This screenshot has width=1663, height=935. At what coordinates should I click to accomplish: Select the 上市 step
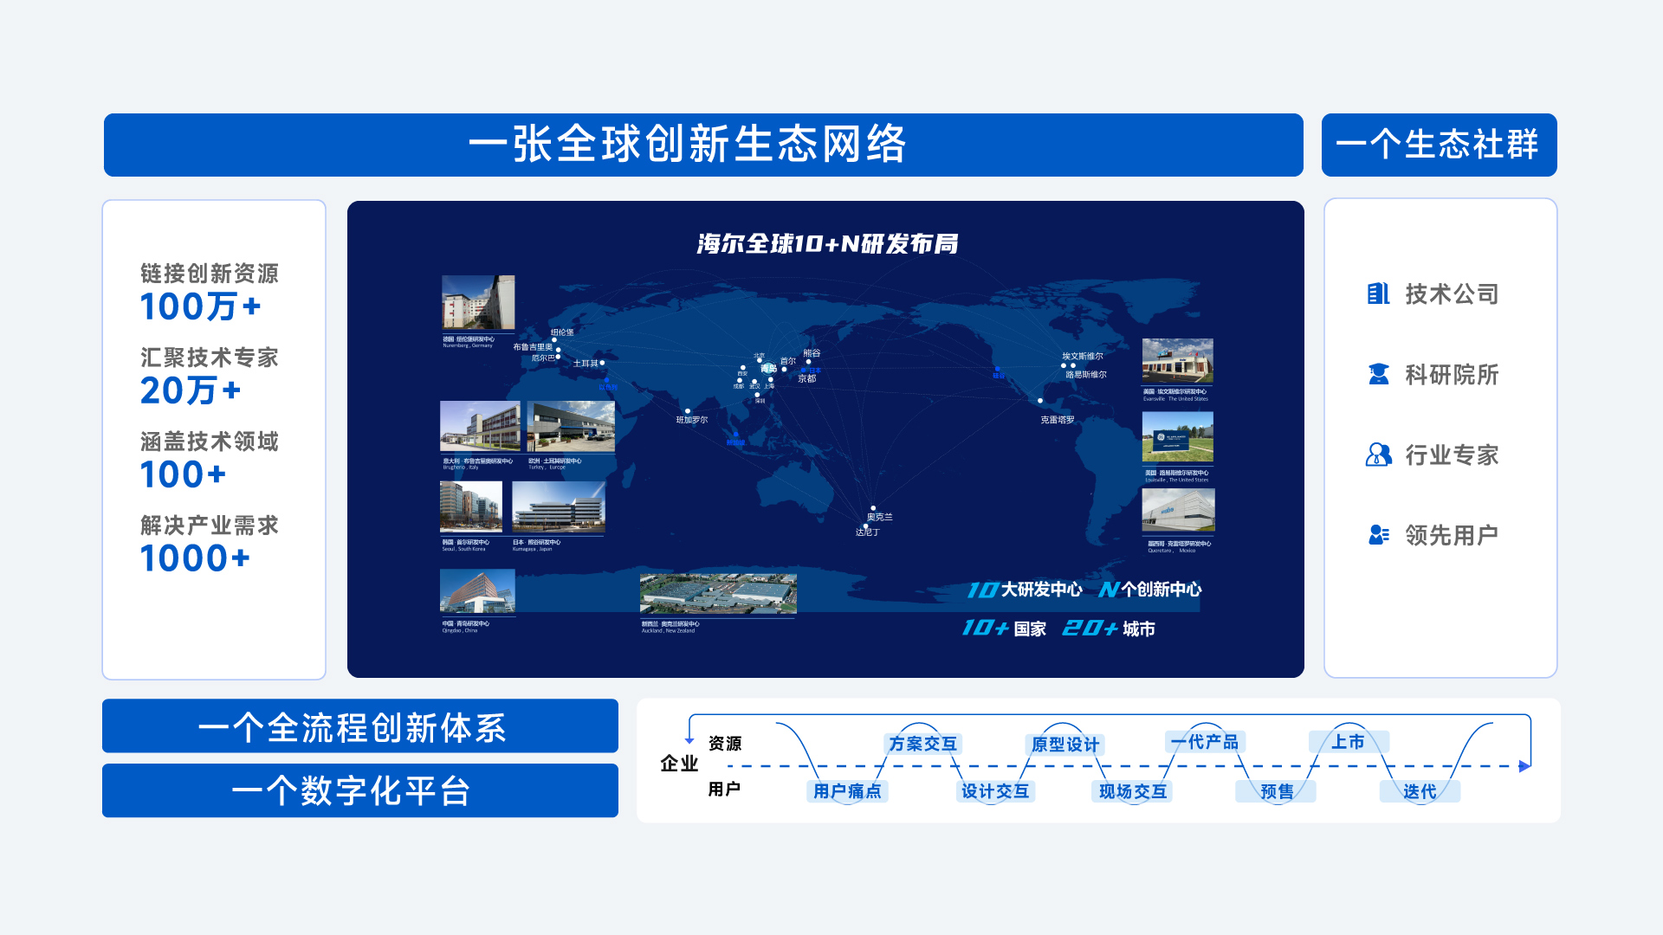pos(1349,742)
